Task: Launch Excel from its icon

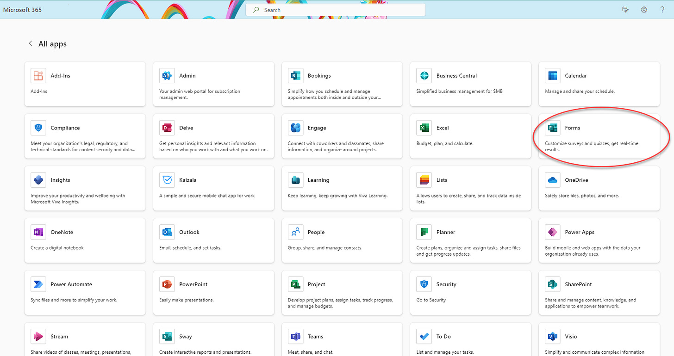Action: (x=424, y=128)
